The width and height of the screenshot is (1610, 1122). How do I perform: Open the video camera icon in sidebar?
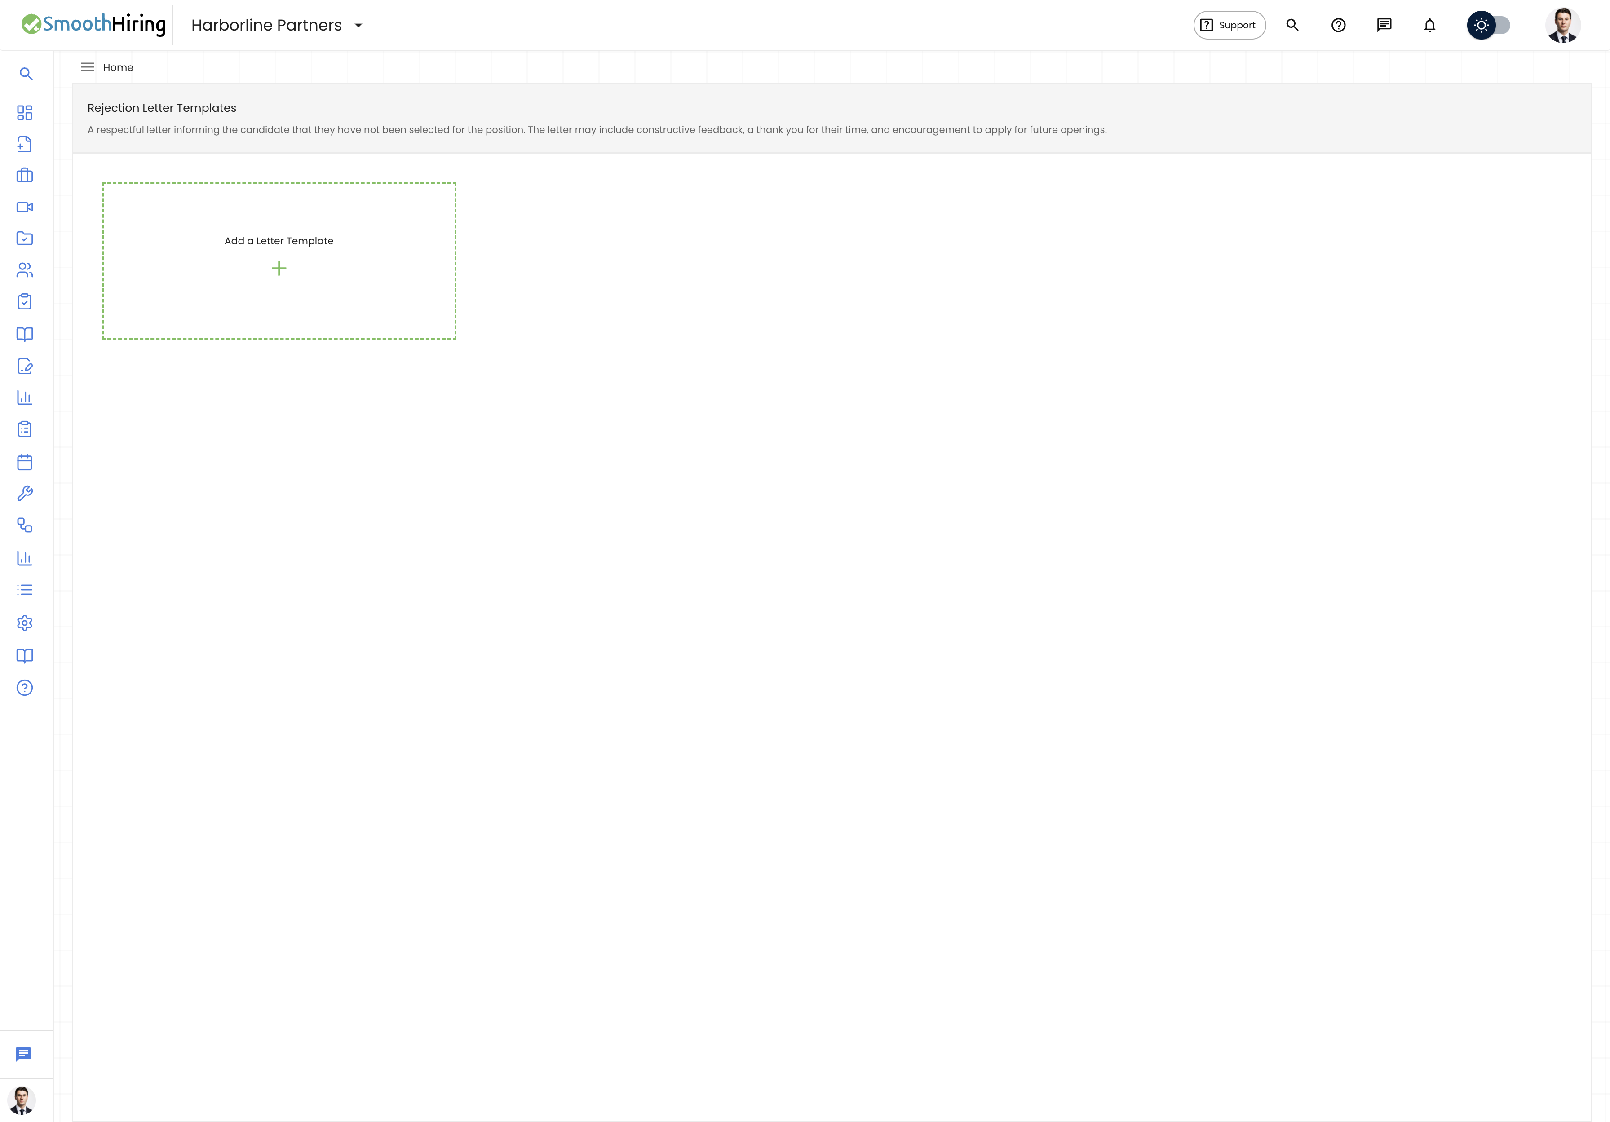(x=25, y=207)
